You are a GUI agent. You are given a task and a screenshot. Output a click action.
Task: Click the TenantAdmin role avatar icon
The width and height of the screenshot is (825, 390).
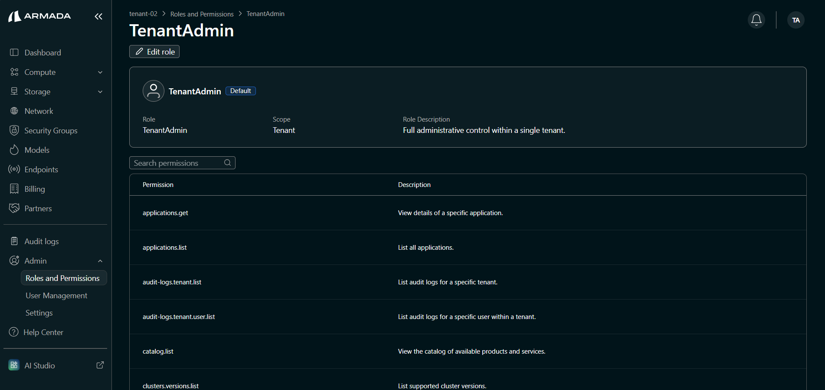tap(154, 91)
